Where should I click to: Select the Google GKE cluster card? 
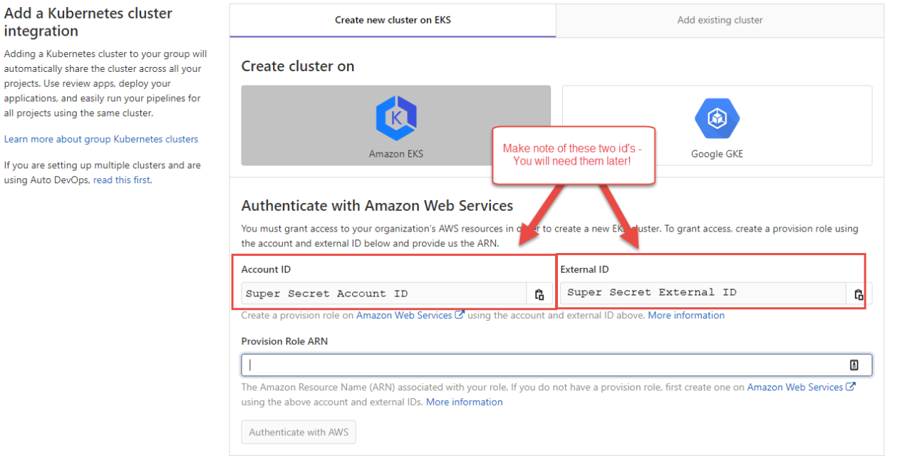717,125
